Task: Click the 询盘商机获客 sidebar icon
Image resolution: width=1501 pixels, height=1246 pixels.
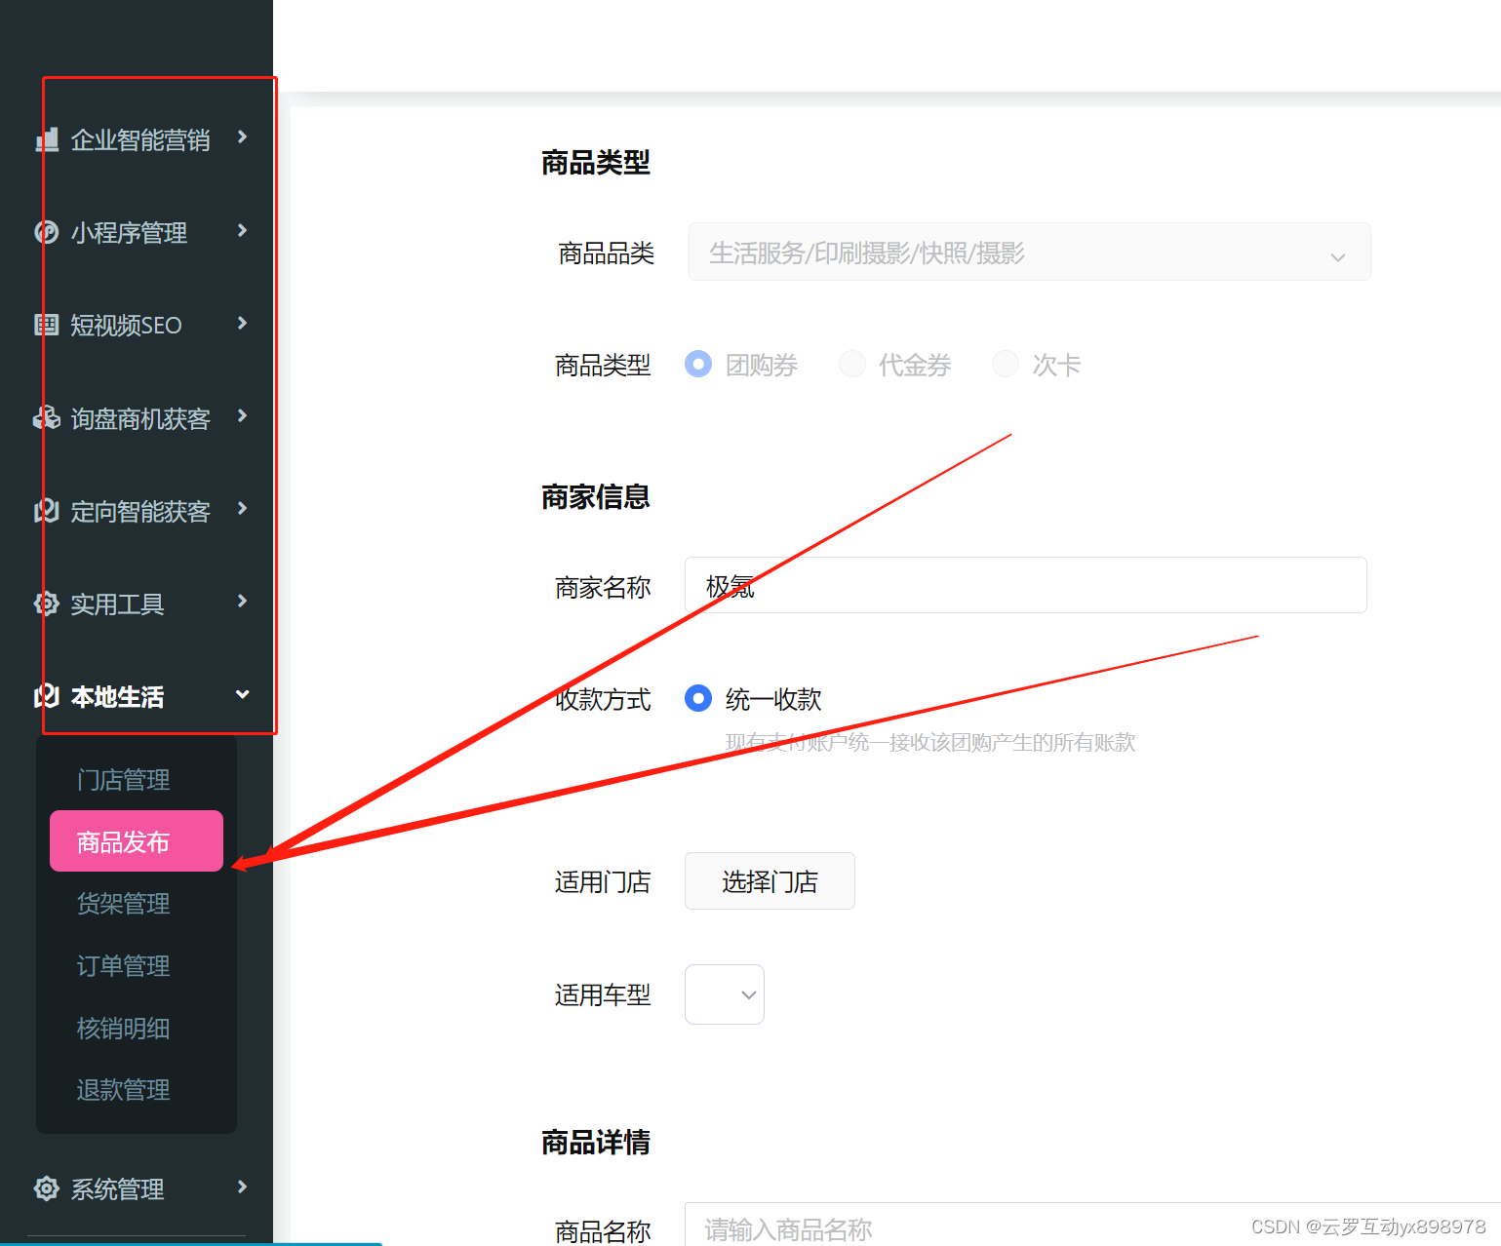Action: pos(47,418)
